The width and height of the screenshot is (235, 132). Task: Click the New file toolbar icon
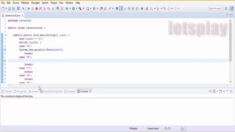(x=3, y=8)
